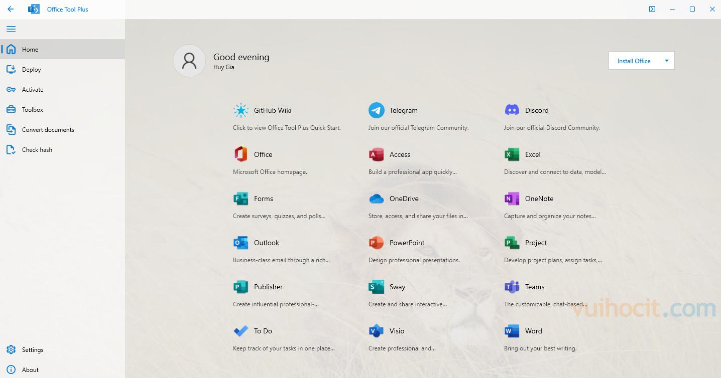Click the Visio icon
The image size is (721, 378).
coord(377,331)
